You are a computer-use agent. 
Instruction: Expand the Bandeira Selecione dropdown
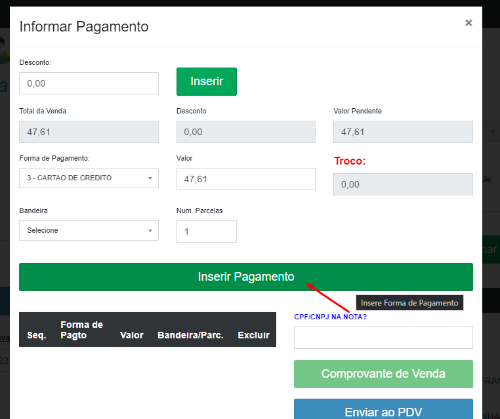click(89, 231)
